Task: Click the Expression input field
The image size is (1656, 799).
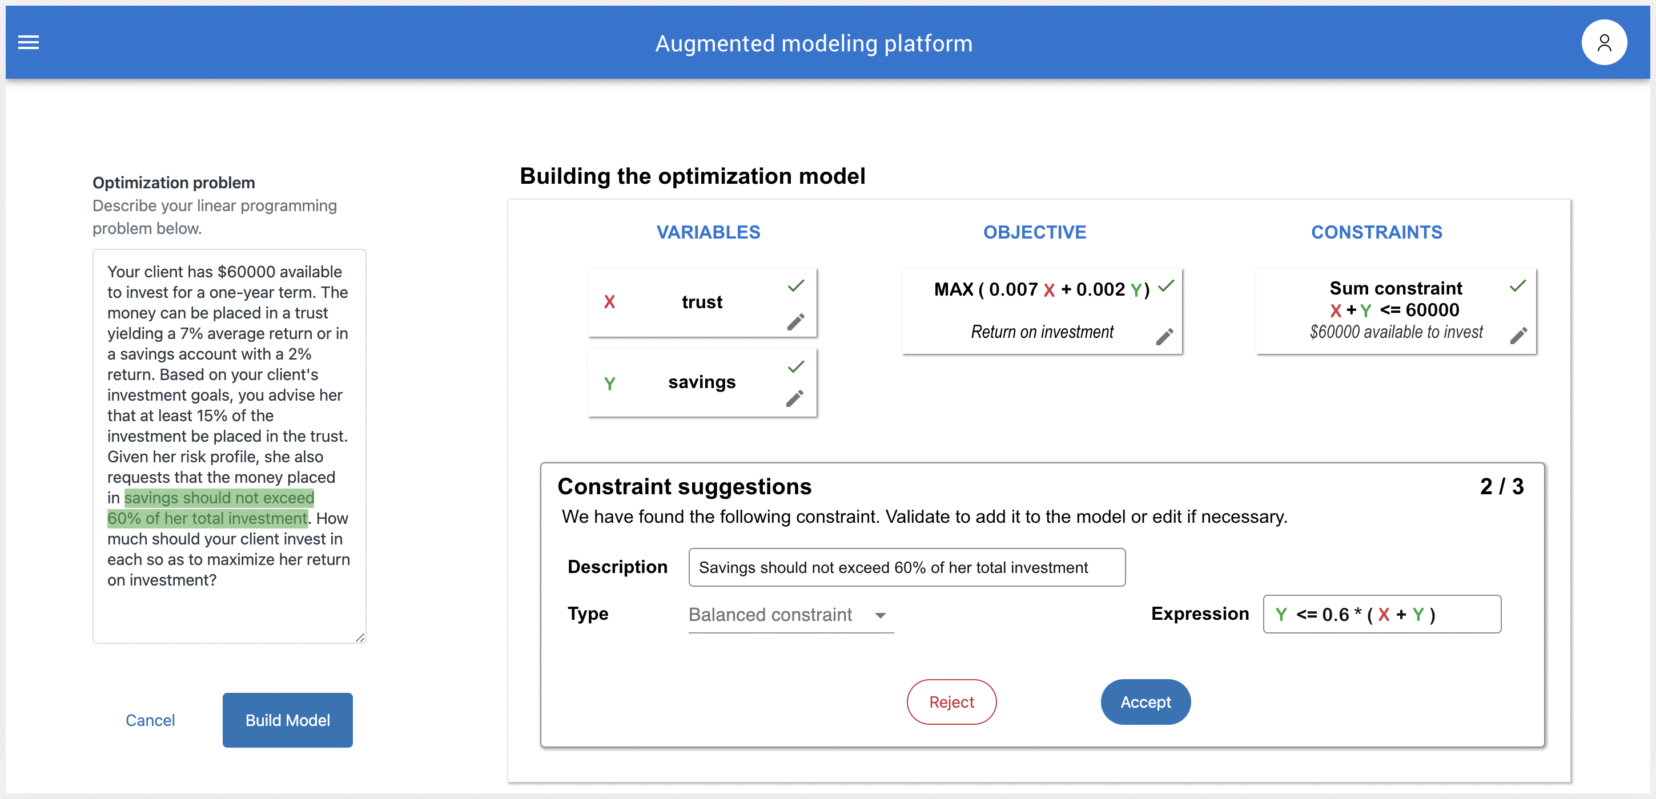Action: [x=1381, y=614]
